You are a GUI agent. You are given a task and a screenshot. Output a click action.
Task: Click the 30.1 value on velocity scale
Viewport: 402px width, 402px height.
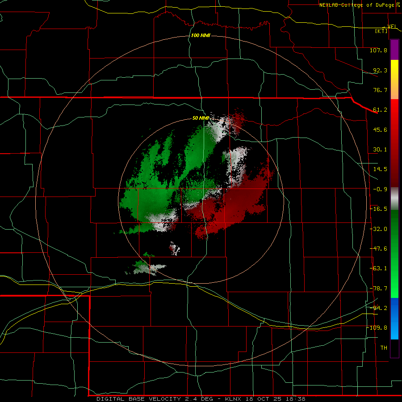[x=380, y=150]
